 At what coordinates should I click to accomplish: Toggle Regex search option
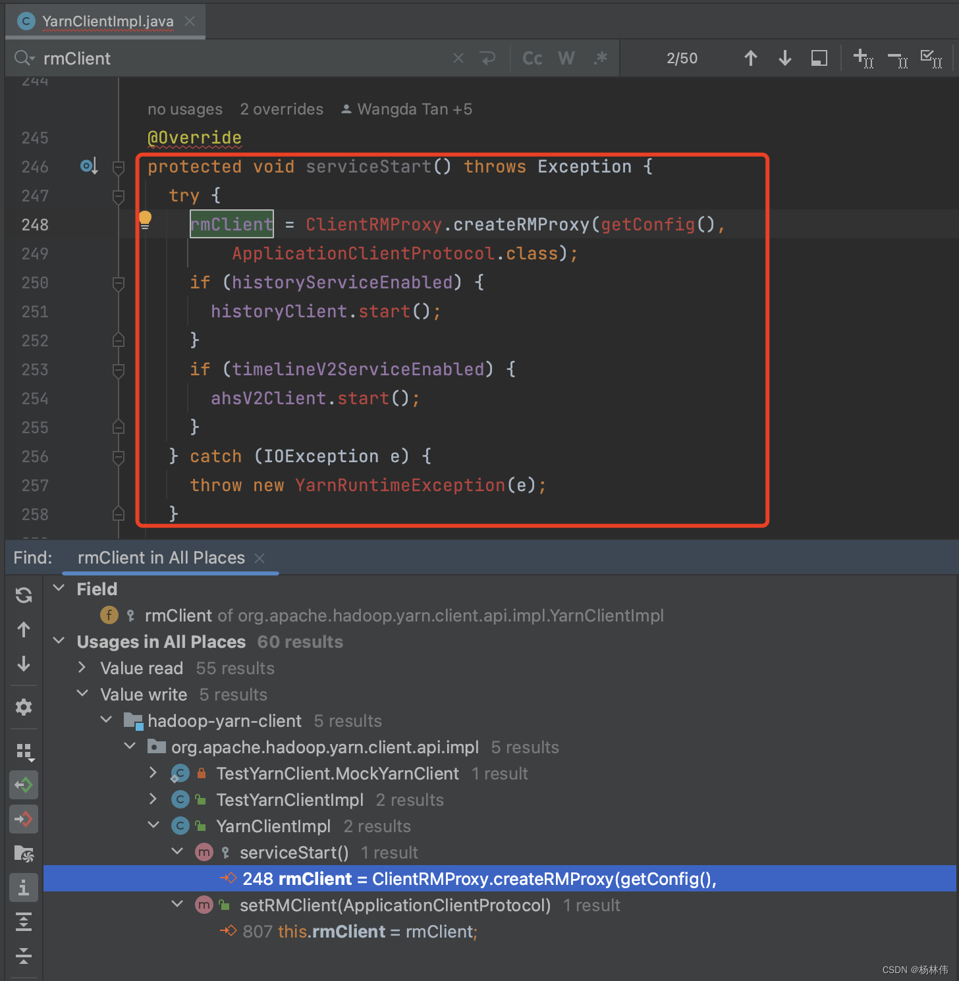tap(600, 59)
